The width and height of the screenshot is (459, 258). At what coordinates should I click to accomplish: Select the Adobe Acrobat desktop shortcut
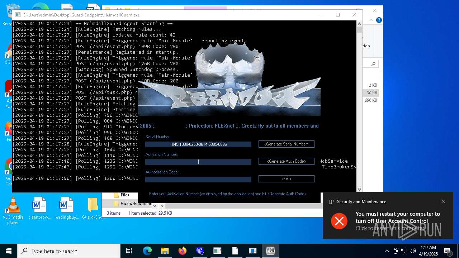click(8, 94)
